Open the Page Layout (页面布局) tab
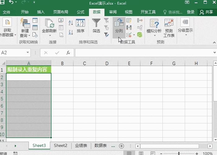 [61, 12]
